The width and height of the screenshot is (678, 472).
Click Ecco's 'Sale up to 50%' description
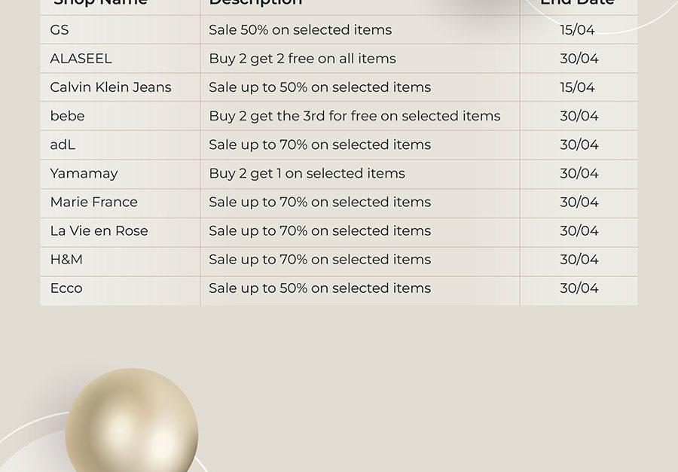(319, 288)
